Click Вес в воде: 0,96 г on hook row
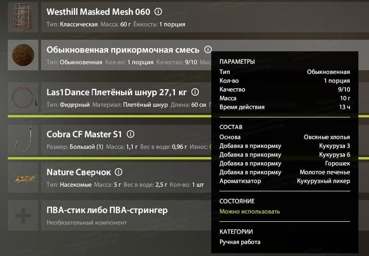 tap(164, 147)
